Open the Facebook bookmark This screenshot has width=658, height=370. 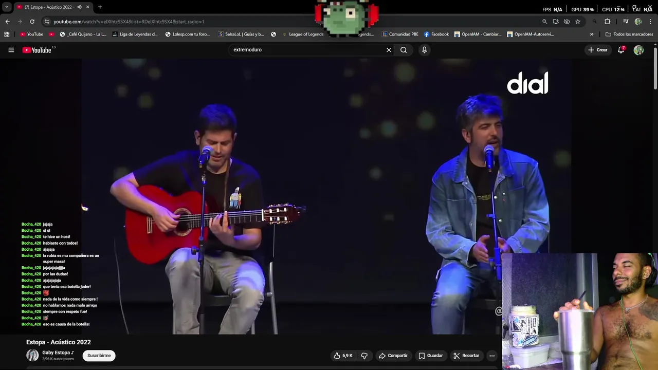436,34
